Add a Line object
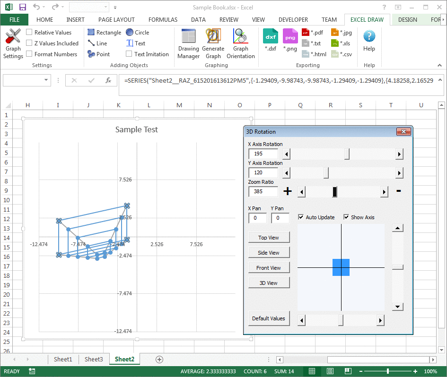The image size is (447, 377). pyautogui.click(x=97, y=43)
